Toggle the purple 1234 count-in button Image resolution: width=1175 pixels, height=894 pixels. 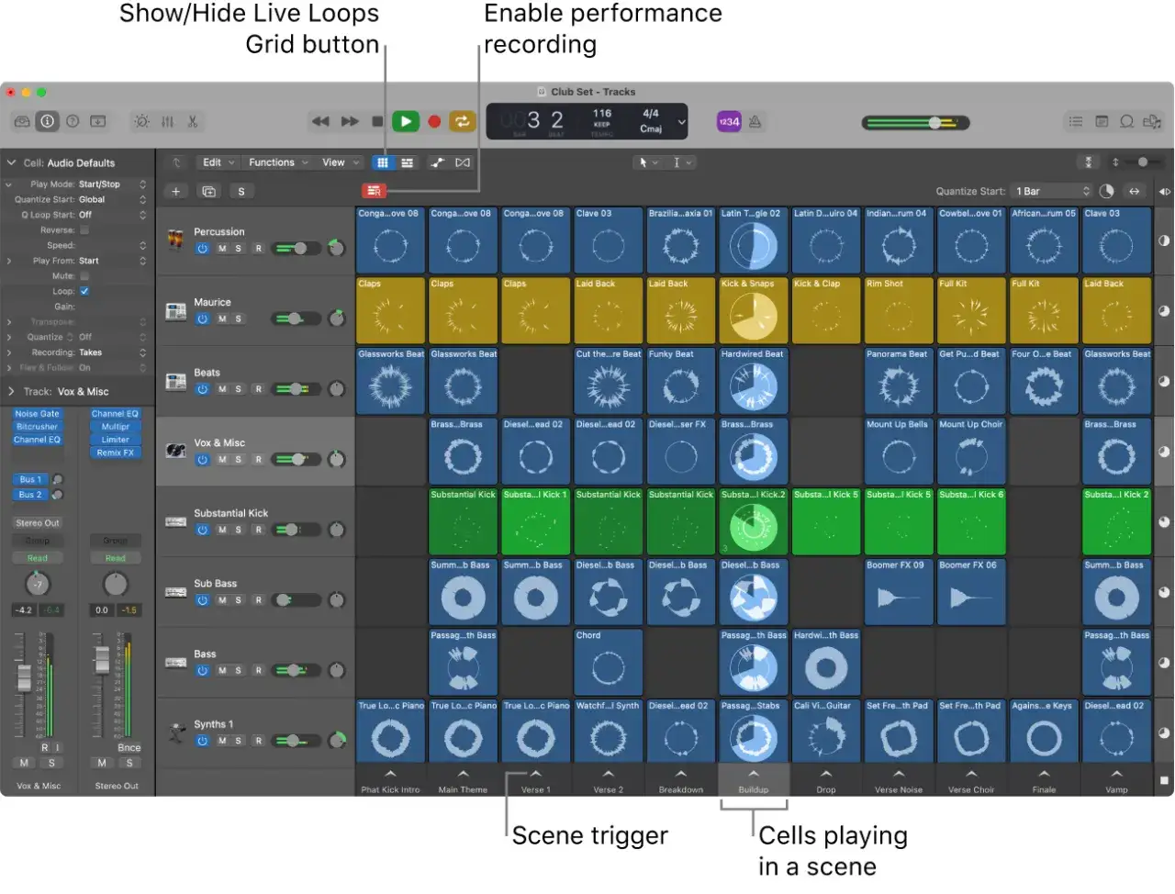(x=729, y=121)
